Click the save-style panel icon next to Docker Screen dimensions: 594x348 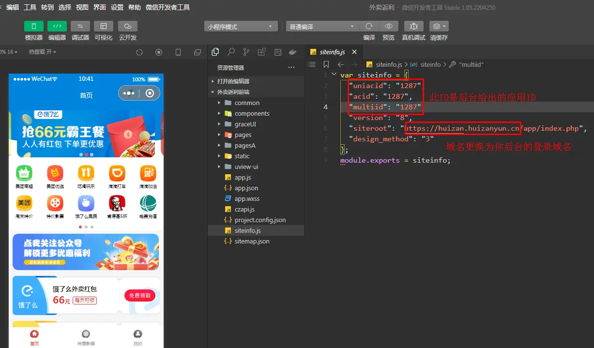pyautogui.click(x=277, y=52)
